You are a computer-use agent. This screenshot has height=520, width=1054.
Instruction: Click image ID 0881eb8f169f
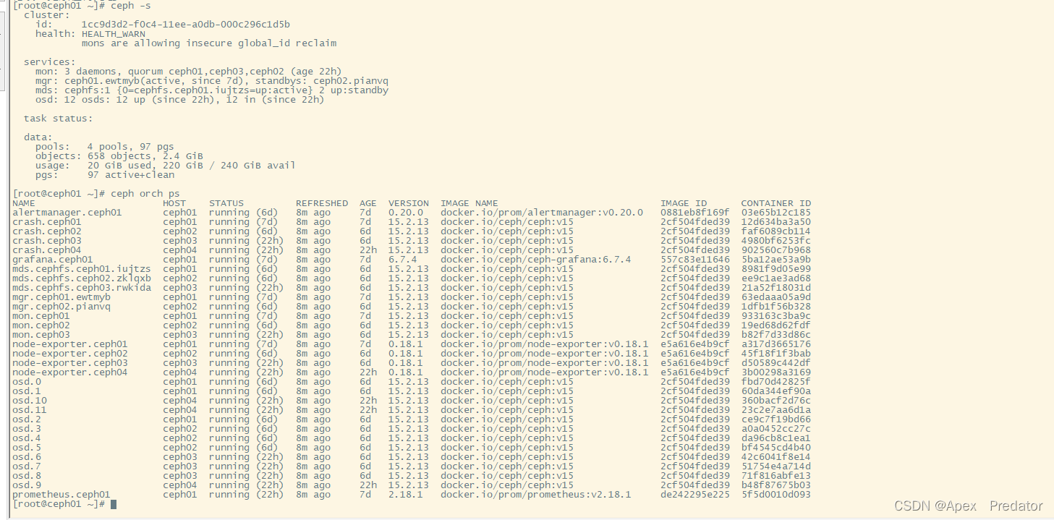click(x=695, y=213)
